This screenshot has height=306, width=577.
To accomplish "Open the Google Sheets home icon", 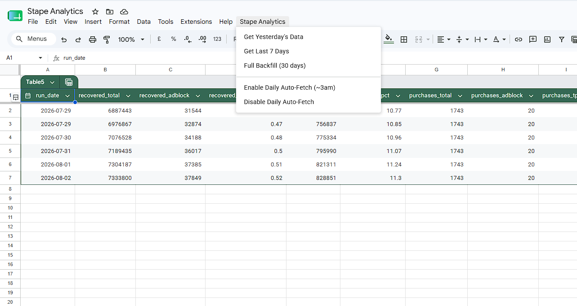I will pyautogui.click(x=15, y=16).
